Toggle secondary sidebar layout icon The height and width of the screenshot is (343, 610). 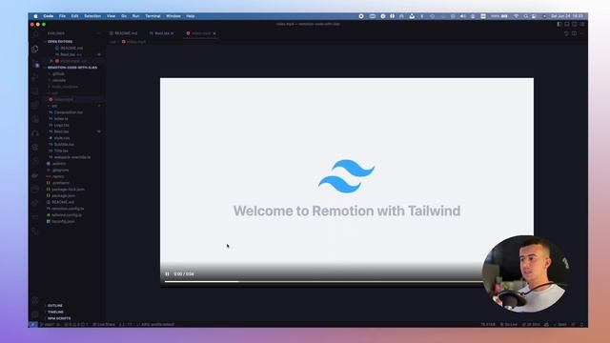point(575,24)
